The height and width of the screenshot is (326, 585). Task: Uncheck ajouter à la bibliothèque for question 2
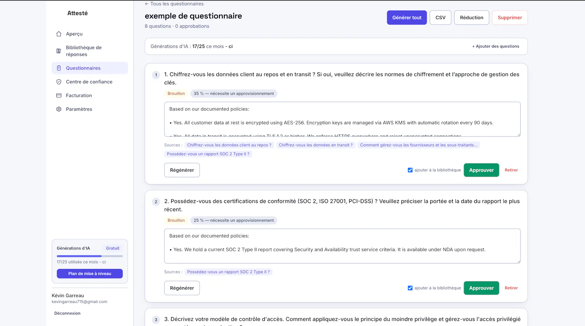[410, 288]
